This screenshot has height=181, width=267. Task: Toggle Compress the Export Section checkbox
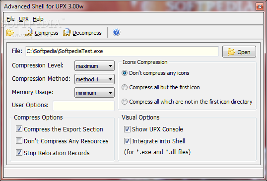[x=19, y=129]
